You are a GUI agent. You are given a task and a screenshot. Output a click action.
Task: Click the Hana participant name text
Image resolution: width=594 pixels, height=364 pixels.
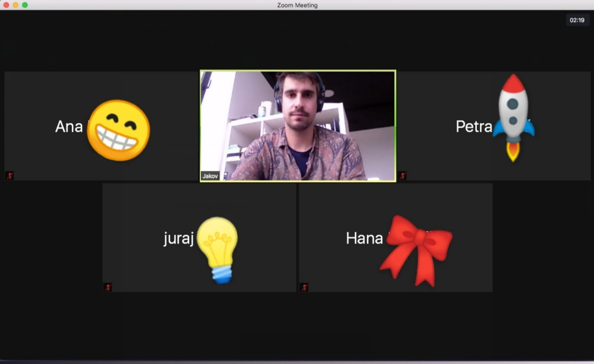364,238
